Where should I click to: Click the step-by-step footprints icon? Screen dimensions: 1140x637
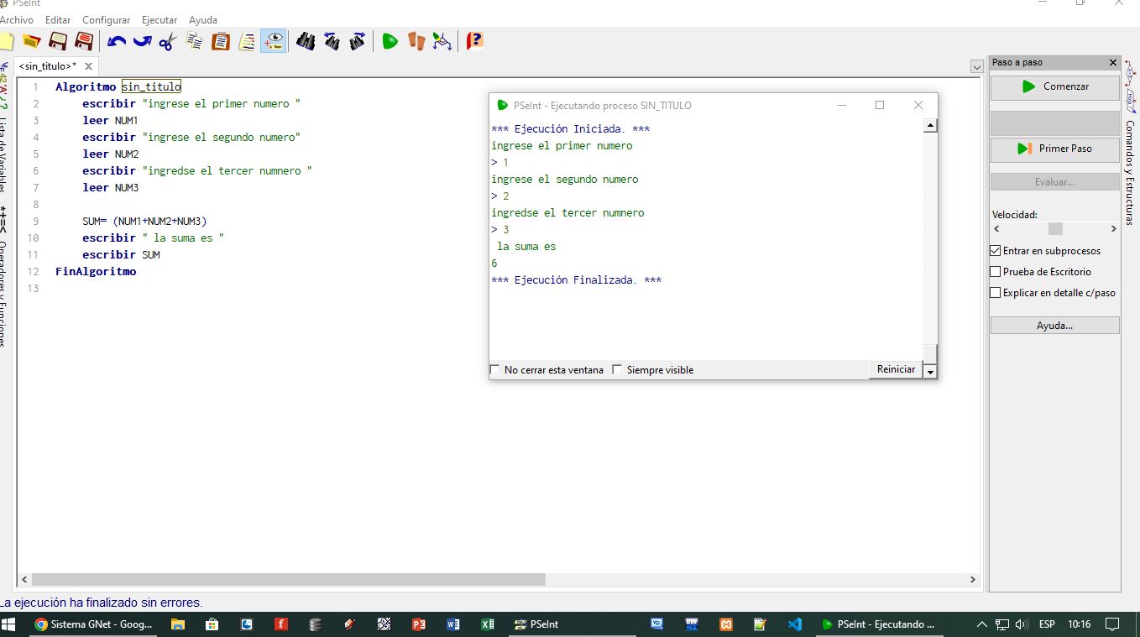click(x=416, y=40)
